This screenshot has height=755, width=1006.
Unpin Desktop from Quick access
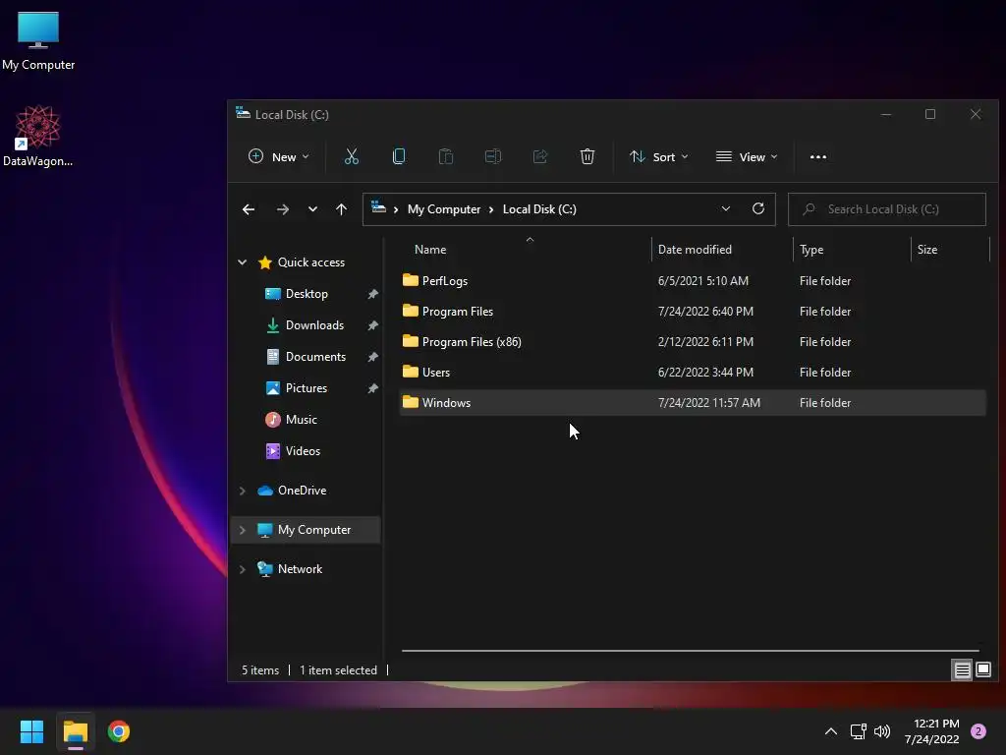(372, 294)
